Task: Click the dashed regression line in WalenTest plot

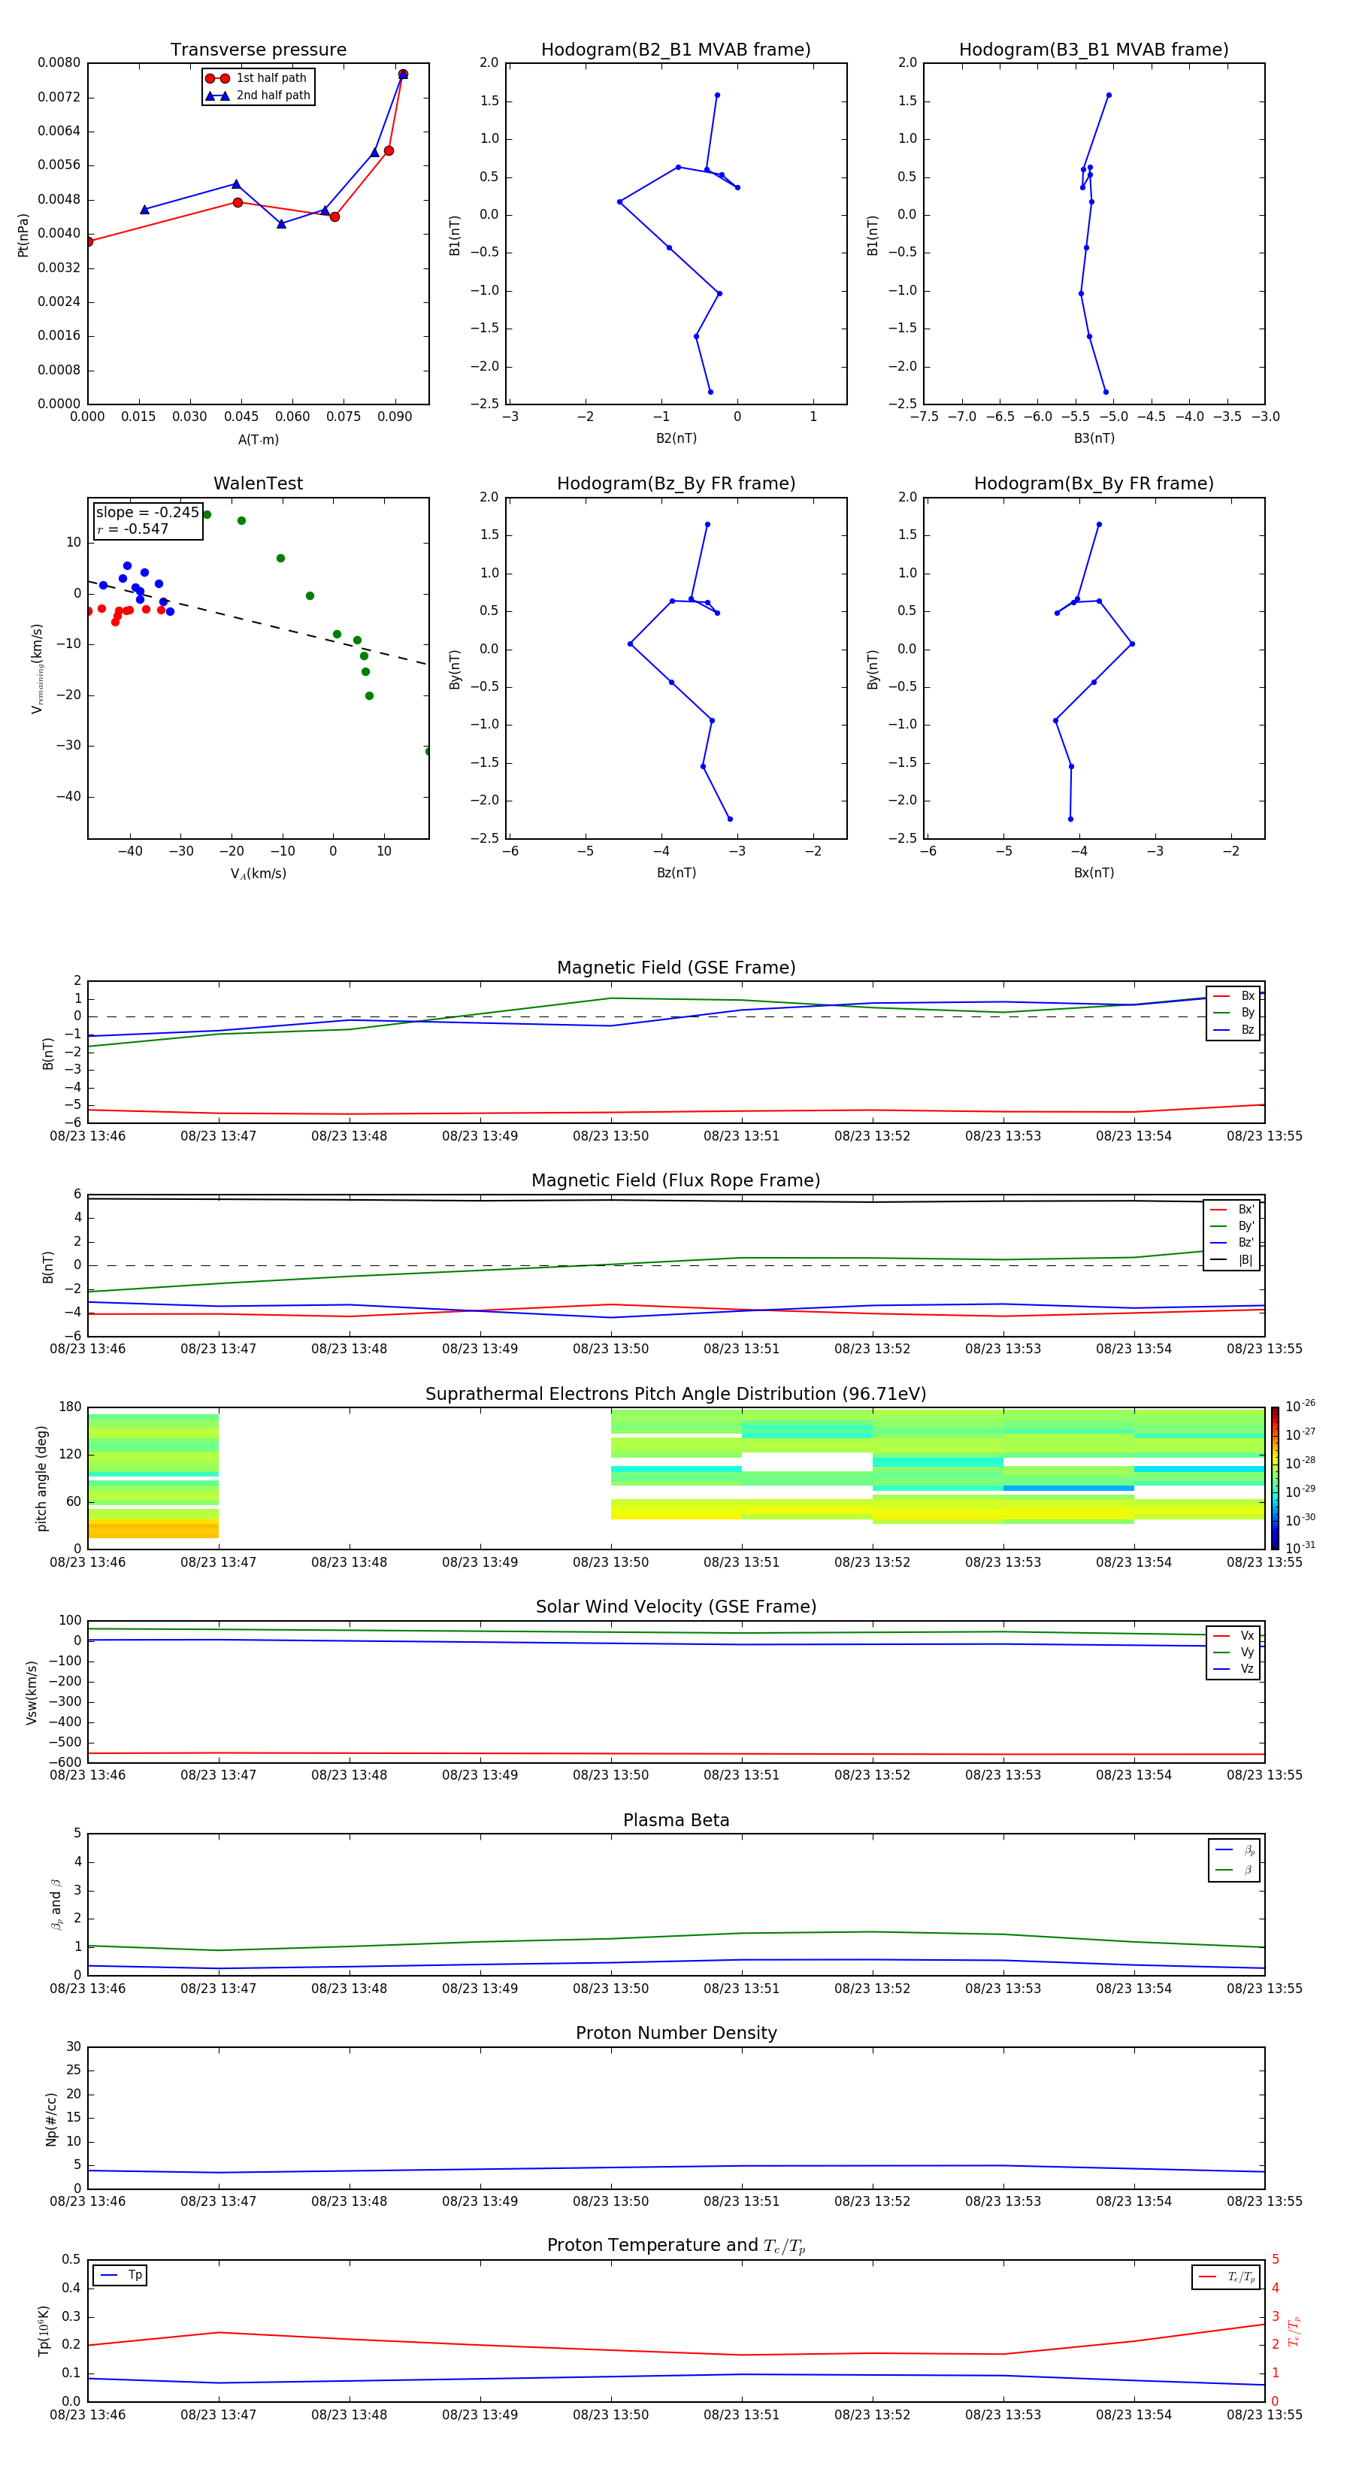Action: tap(257, 623)
